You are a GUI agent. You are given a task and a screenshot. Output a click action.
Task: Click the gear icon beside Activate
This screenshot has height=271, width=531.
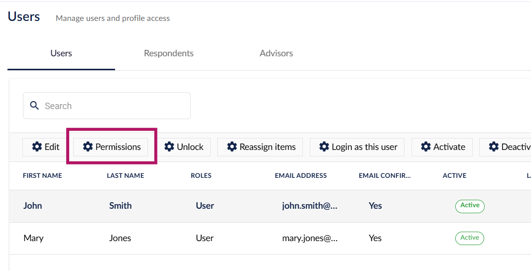click(426, 147)
